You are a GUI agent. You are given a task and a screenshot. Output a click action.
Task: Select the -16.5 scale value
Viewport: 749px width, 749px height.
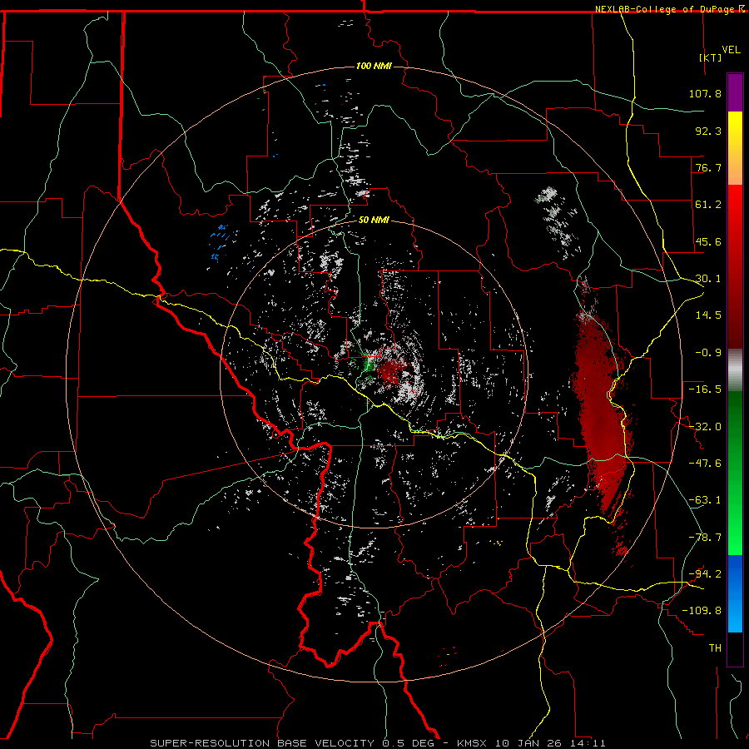coord(705,389)
